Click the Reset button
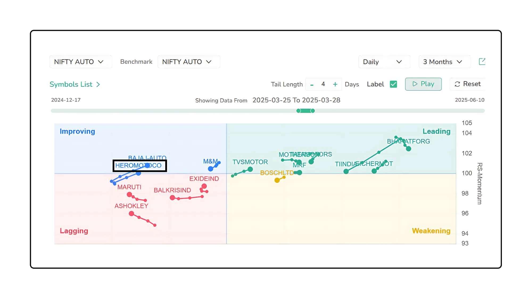Viewport: 532px width, 299px height. (x=468, y=84)
